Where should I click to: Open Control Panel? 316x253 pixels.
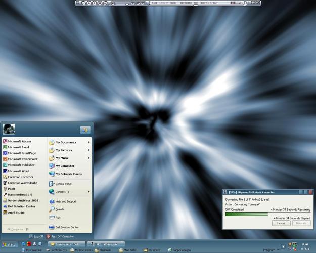pyautogui.click(x=63, y=184)
